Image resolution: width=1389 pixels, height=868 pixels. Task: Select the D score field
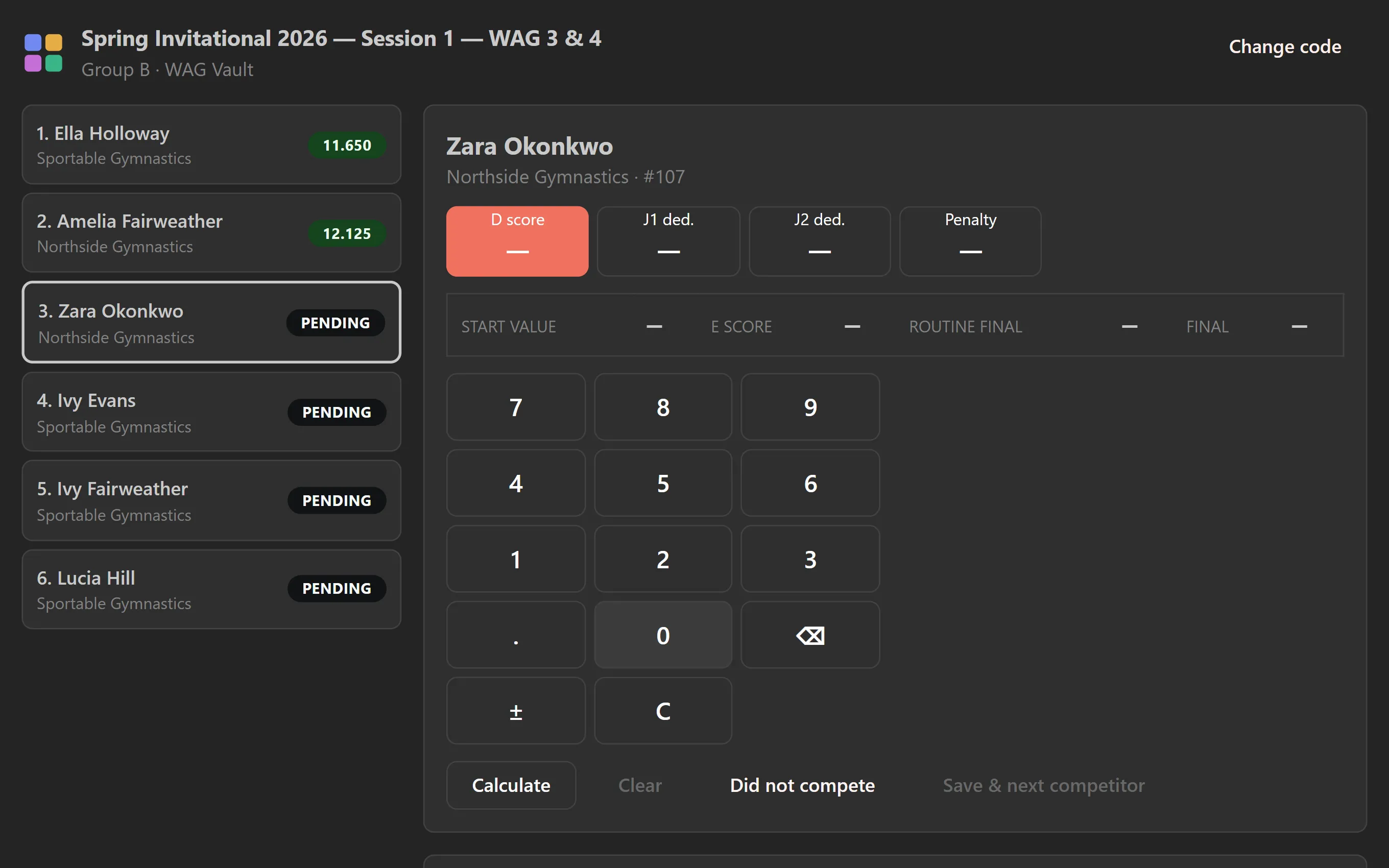[x=517, y=241]
